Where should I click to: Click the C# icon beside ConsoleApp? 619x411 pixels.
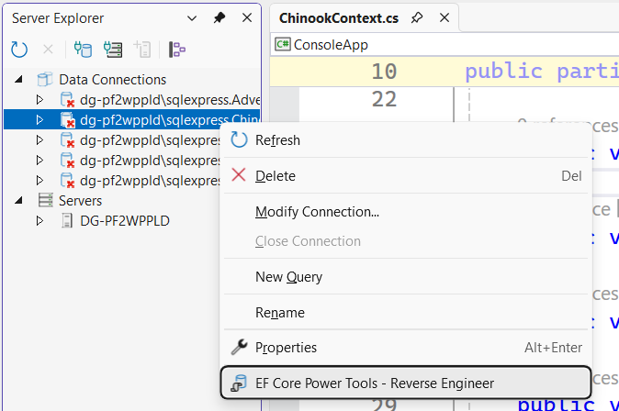pos(283,45)
